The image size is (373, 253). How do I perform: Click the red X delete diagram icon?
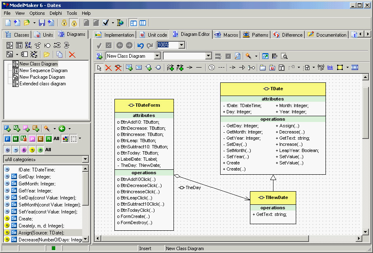click(72, 54)
